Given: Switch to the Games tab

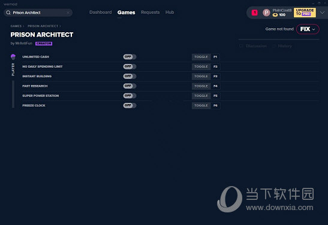Looking at the screenshot, I should coord(126,13).
